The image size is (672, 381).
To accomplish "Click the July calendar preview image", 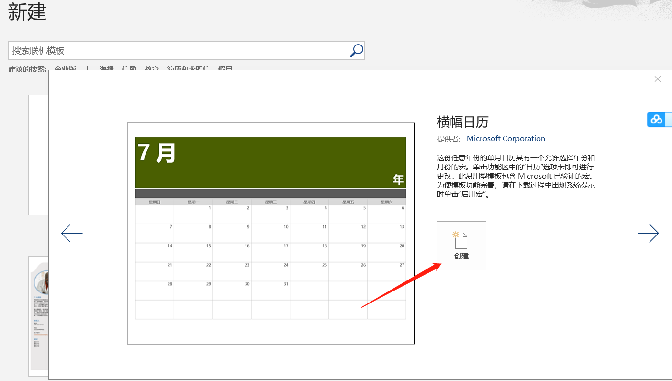I will coord(270,233).
